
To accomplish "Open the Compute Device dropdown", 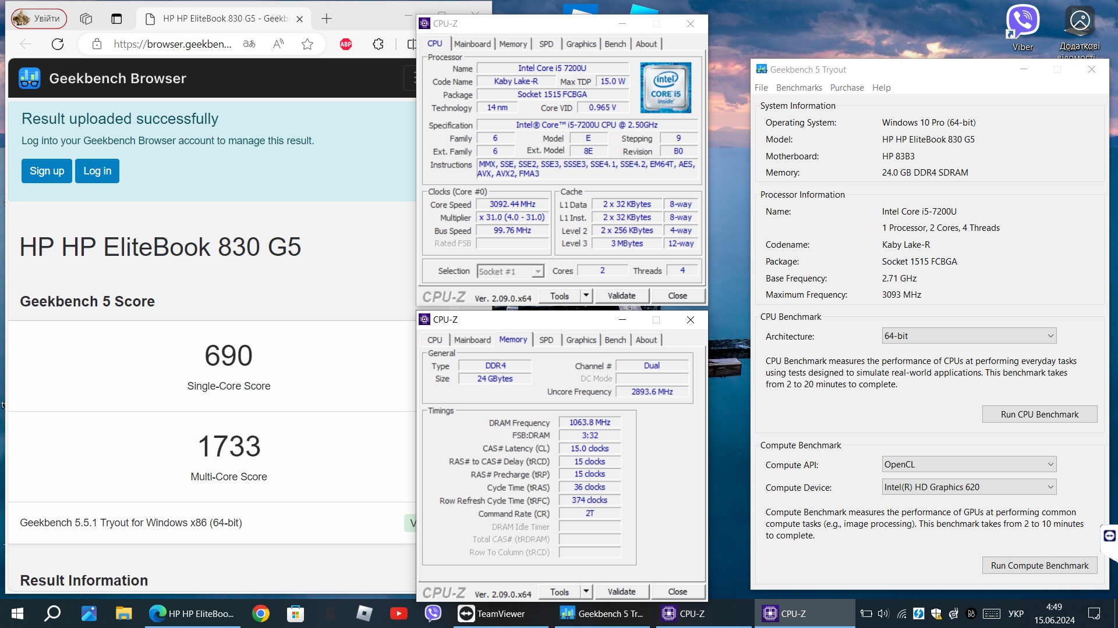I will pos(970,487).
